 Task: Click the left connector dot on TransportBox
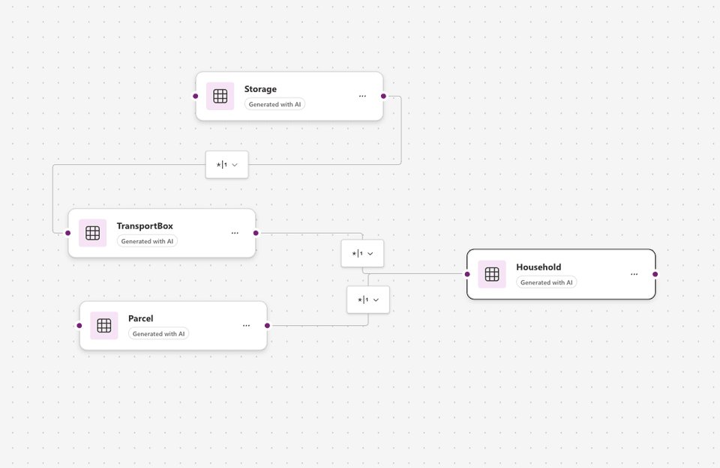[68, 233]
